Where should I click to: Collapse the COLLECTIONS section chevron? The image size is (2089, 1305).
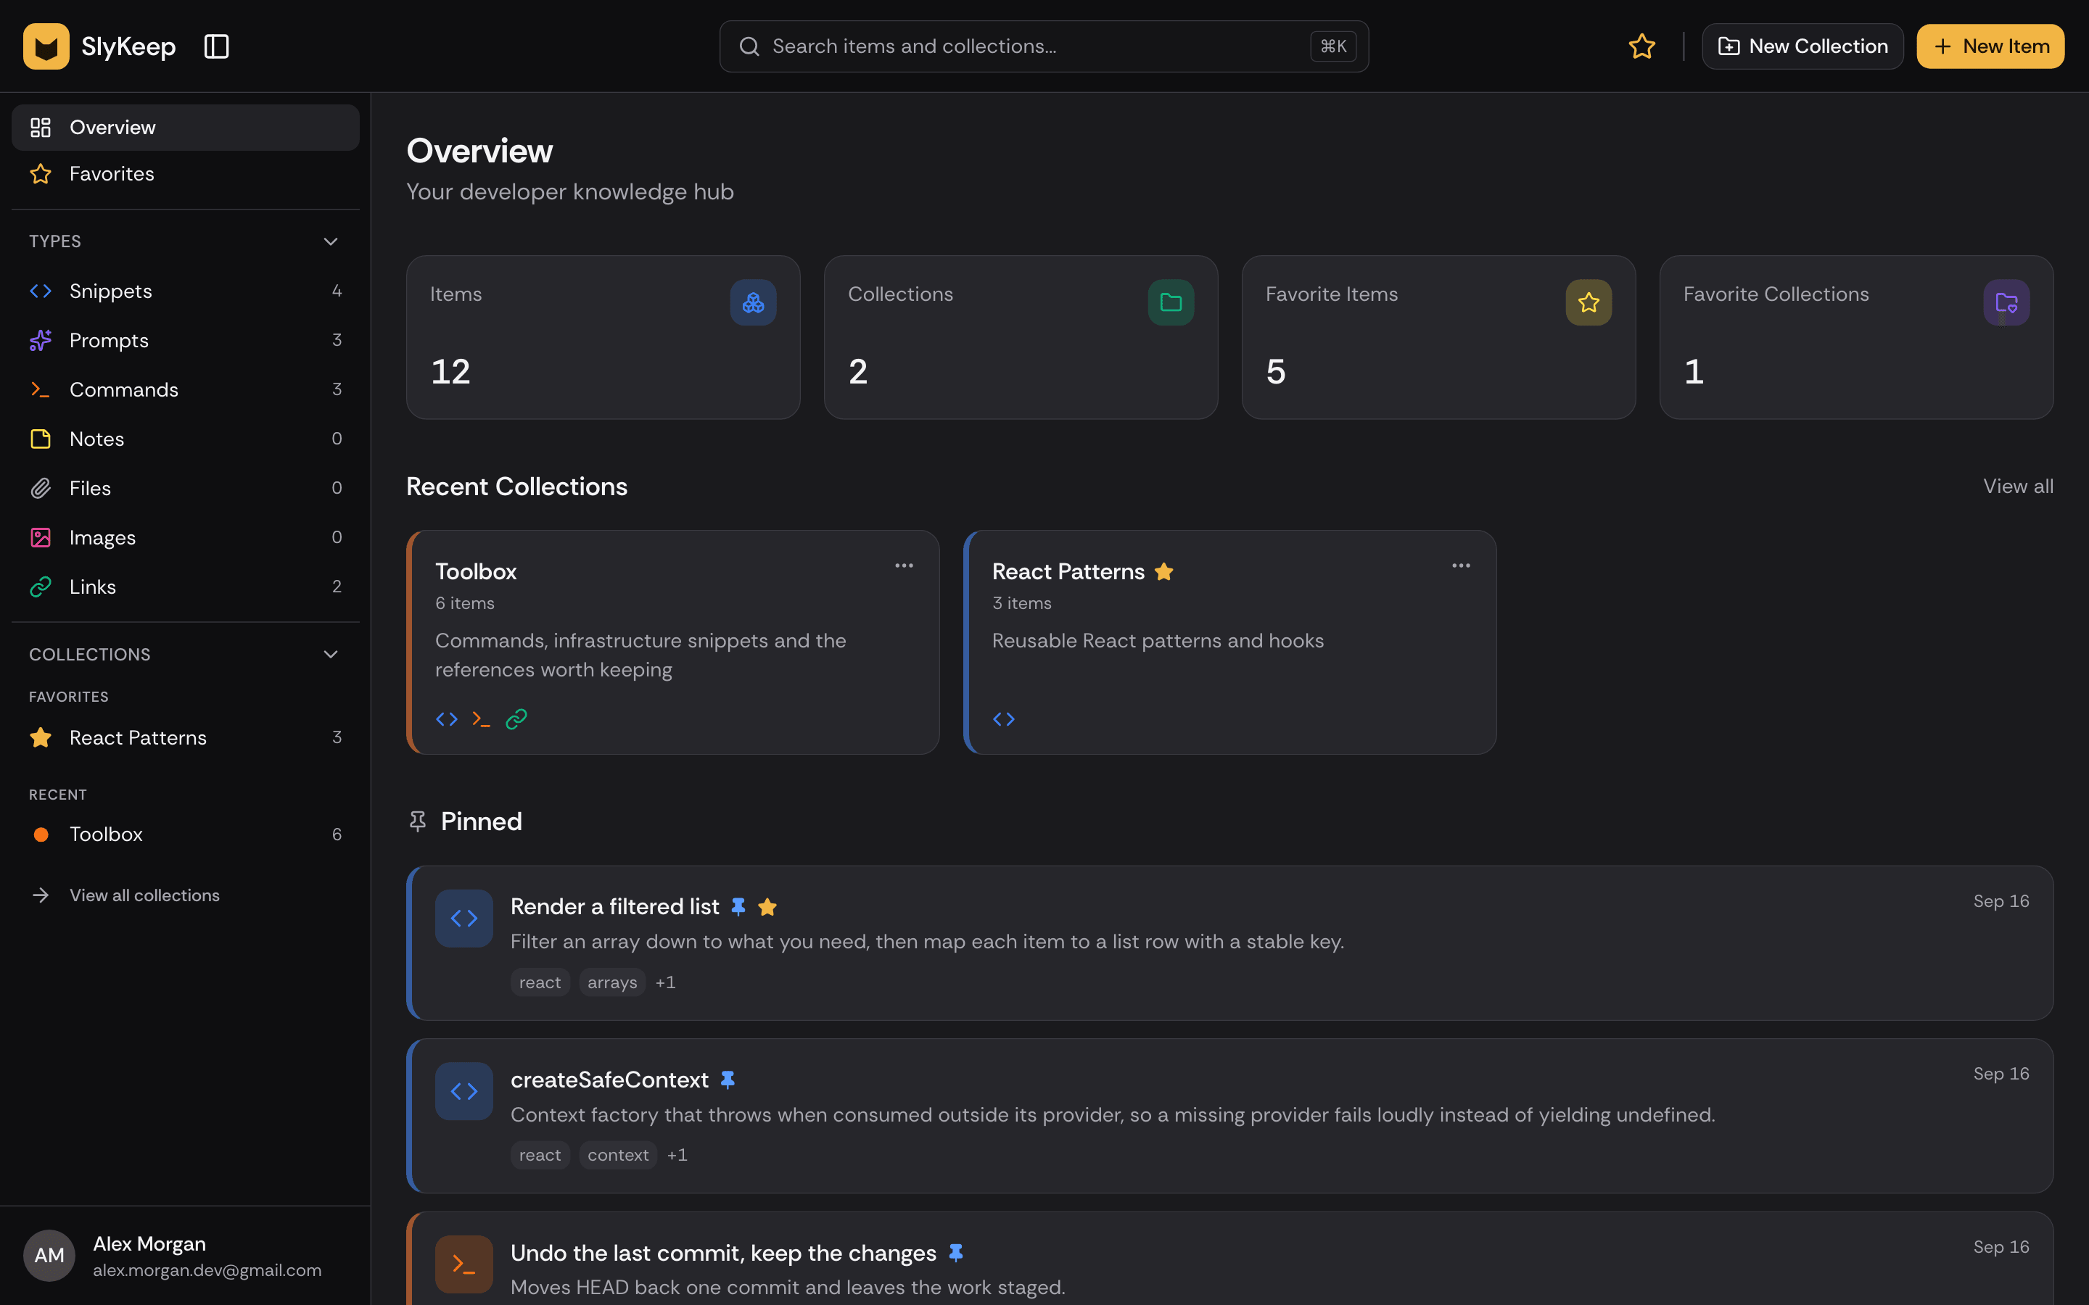331,654
